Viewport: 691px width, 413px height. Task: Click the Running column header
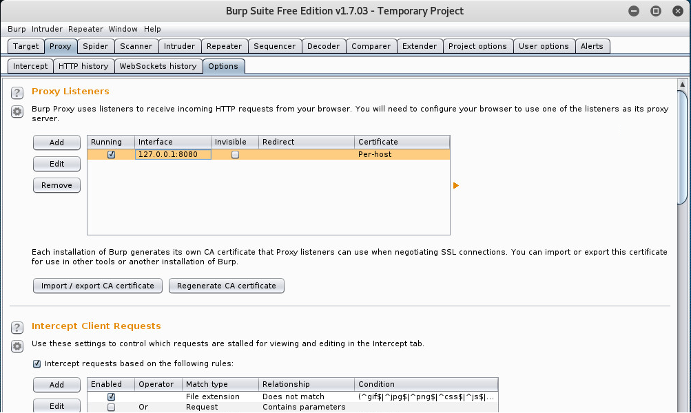(x=111, y=142)
